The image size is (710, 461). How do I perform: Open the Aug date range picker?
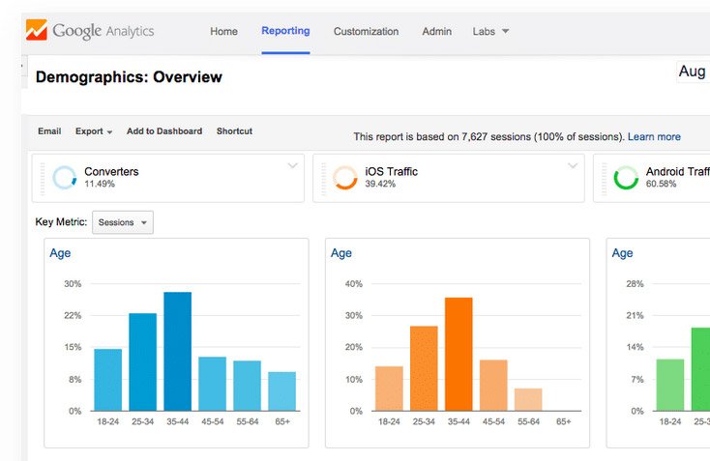693,72
